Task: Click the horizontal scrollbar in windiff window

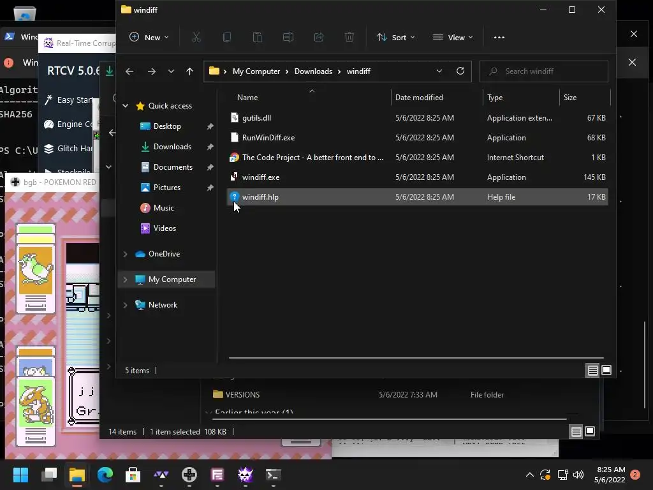Action: coord(416,357)
